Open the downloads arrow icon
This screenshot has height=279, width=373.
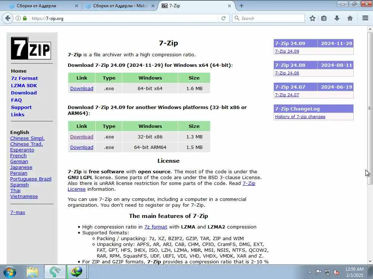click(337, 18)
